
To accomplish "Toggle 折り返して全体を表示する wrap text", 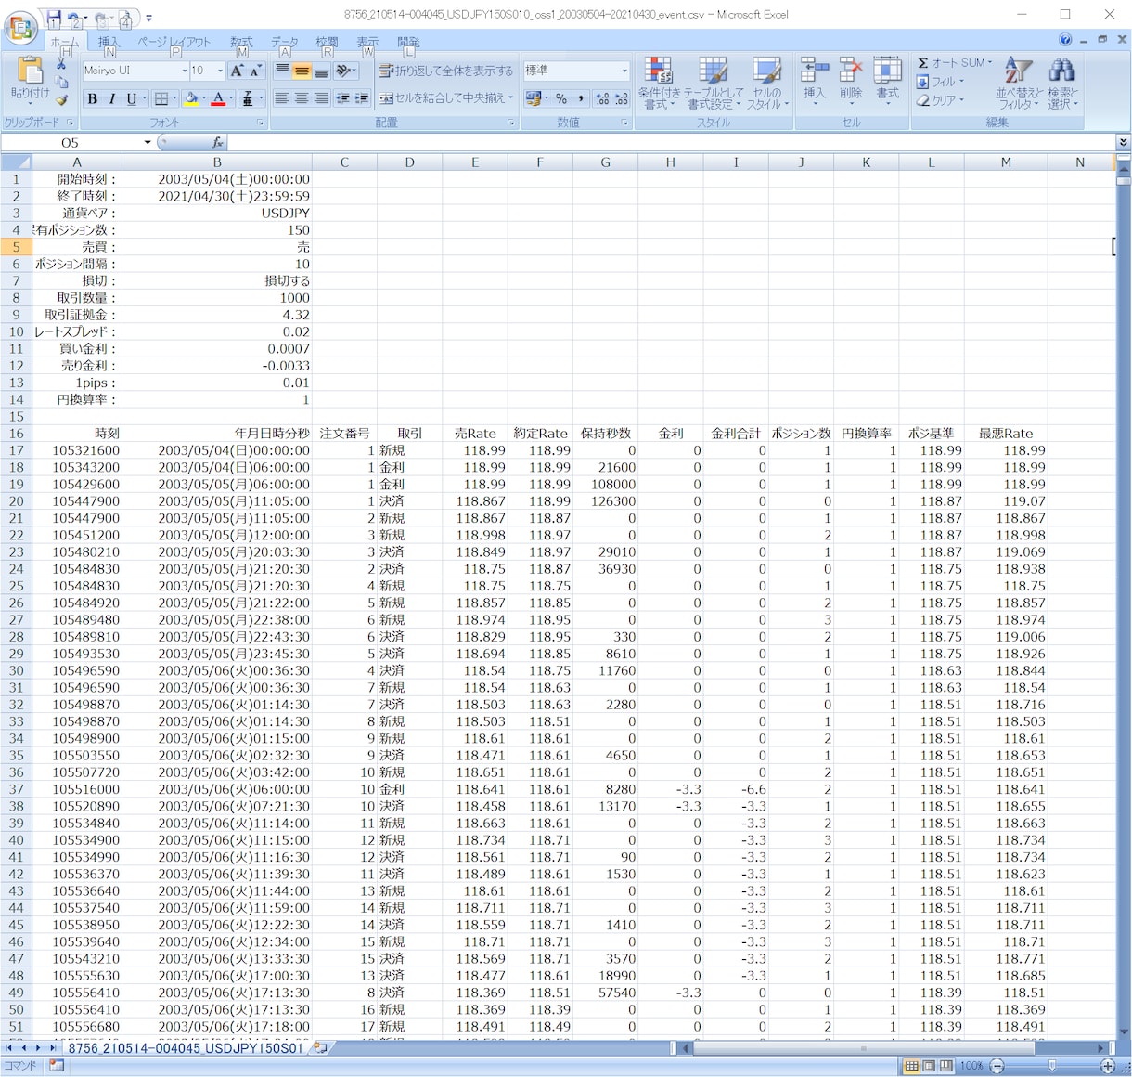I will [x=446, y=71].
